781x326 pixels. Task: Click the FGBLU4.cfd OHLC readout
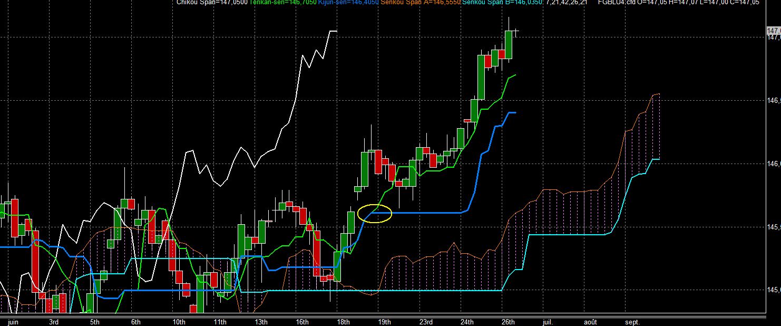[679, 3]
